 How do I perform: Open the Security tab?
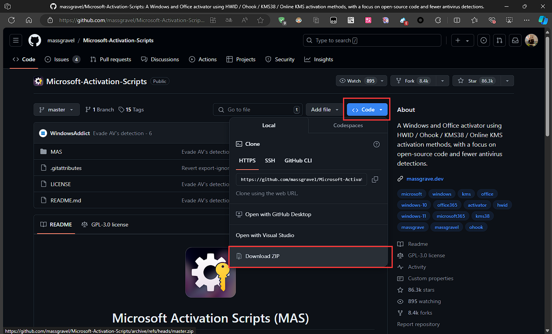(280, 59)
